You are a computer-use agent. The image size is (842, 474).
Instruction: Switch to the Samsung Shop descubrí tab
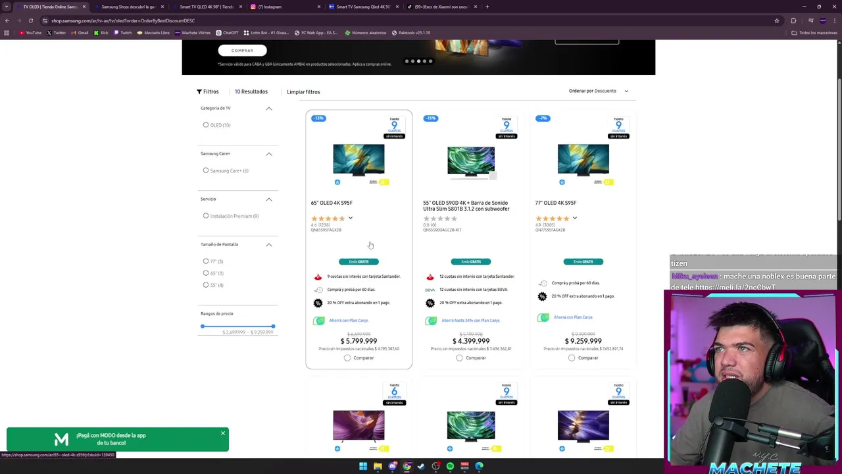pos(128,7)
